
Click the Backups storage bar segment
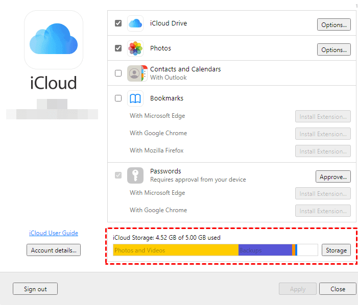point(265,250)
